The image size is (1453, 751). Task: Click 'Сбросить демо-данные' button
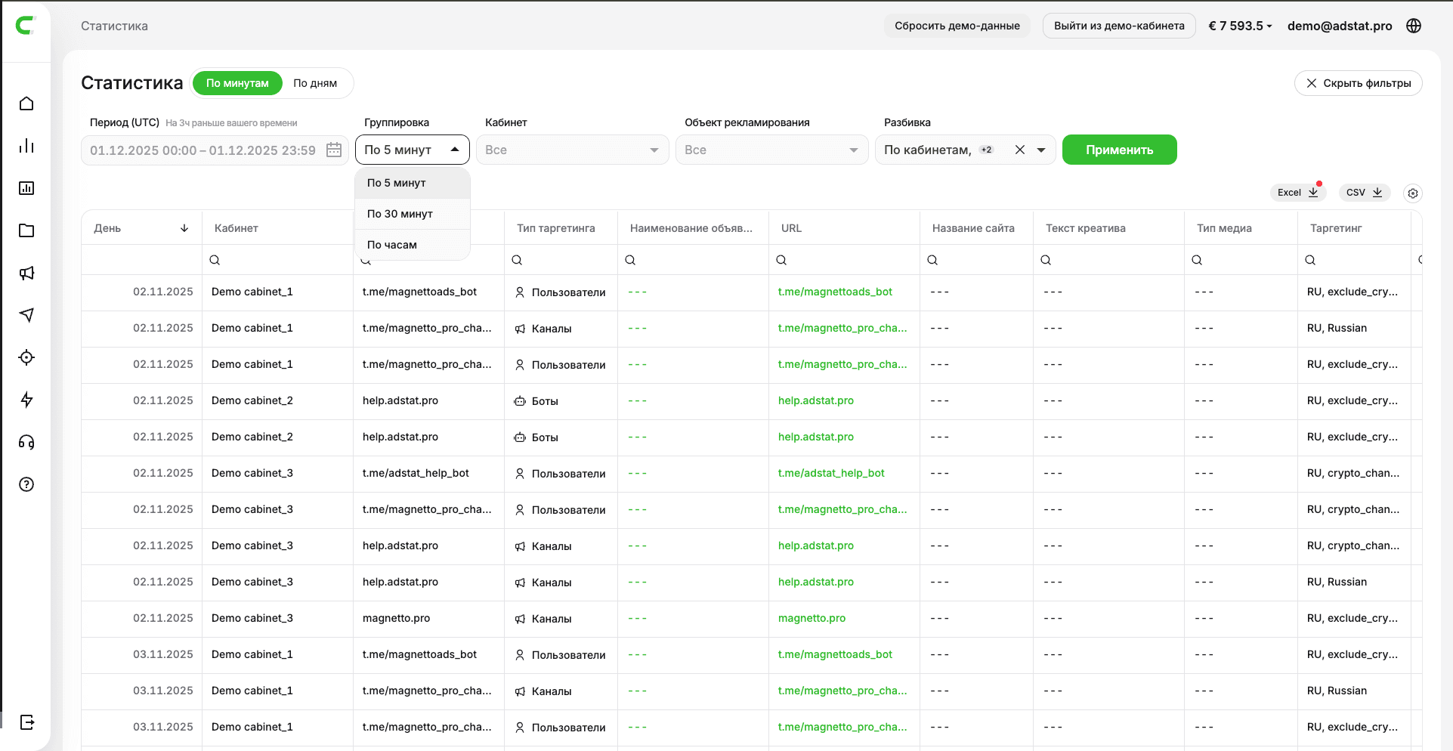957,26
